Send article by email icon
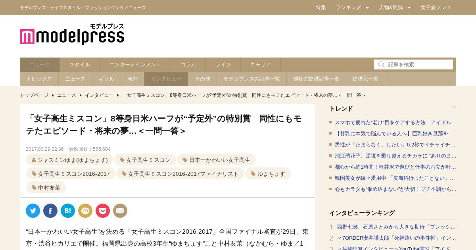 (120, 211)
